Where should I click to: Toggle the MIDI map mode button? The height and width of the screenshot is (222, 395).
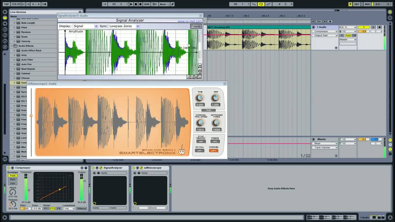[367, 4]
